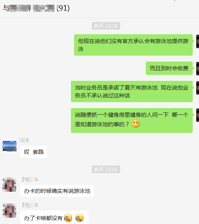Viewport: 199px width, 224px height.
Task: Click the first sender name ending with &
Action: pyautogui.click(x=30, y=179)
